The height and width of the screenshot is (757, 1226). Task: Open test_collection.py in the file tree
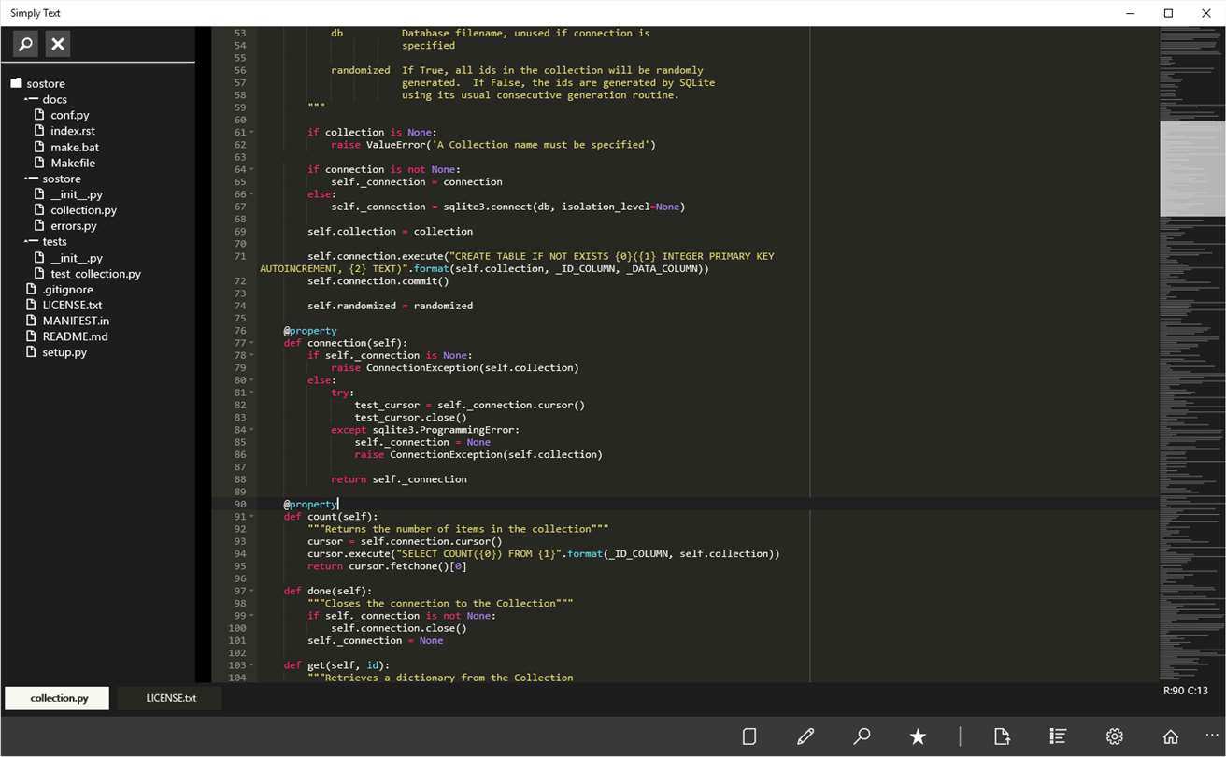coord(95,274)
